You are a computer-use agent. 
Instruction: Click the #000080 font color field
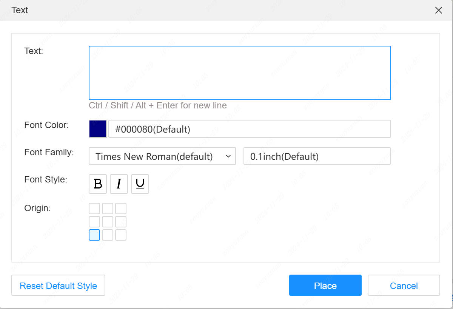[x=250, y=129]
